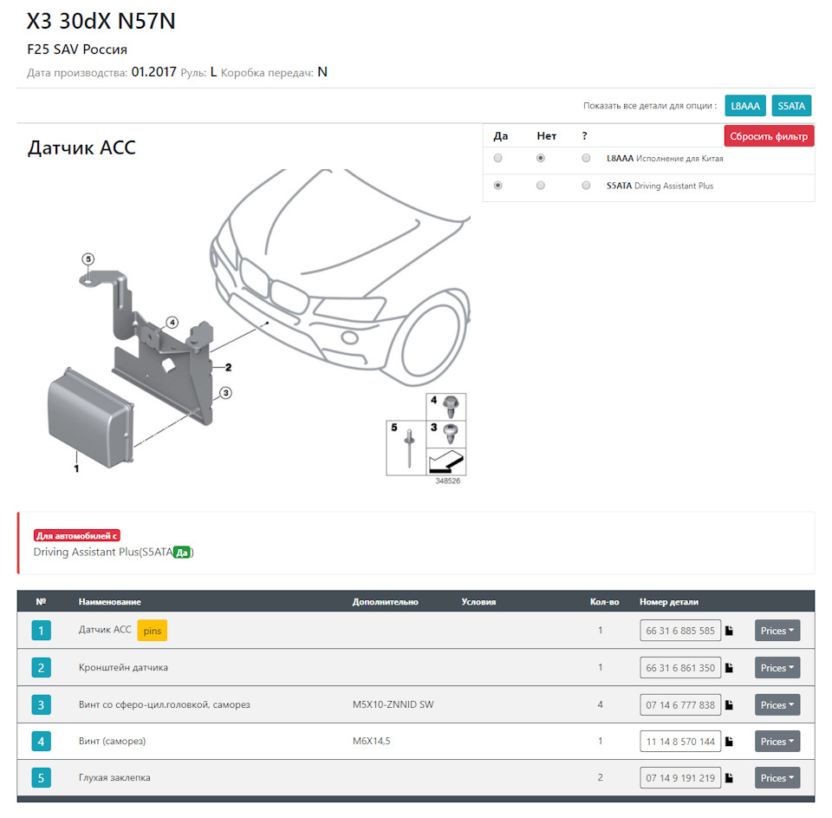
Task: Click callout 5 circle on the bracket diagram
Action: tap(88, 259)
